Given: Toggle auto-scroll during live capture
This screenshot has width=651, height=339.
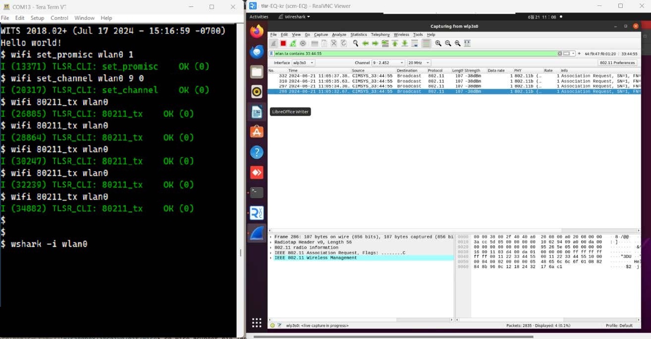Looking at the screenshot, I should pos(415,44).
